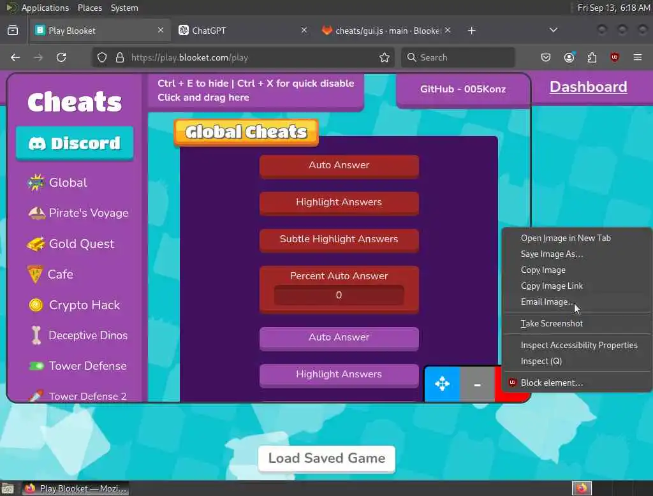
Task: Click the tracking protection shield icon
Action: [102, 57]
